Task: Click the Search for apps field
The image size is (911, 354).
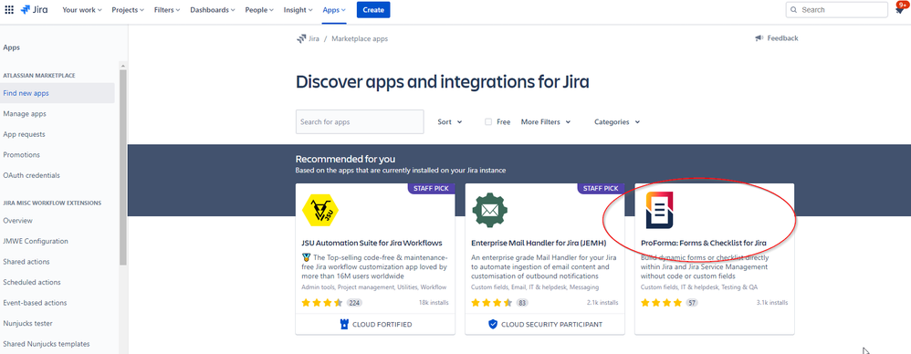Action: [360, 122]
